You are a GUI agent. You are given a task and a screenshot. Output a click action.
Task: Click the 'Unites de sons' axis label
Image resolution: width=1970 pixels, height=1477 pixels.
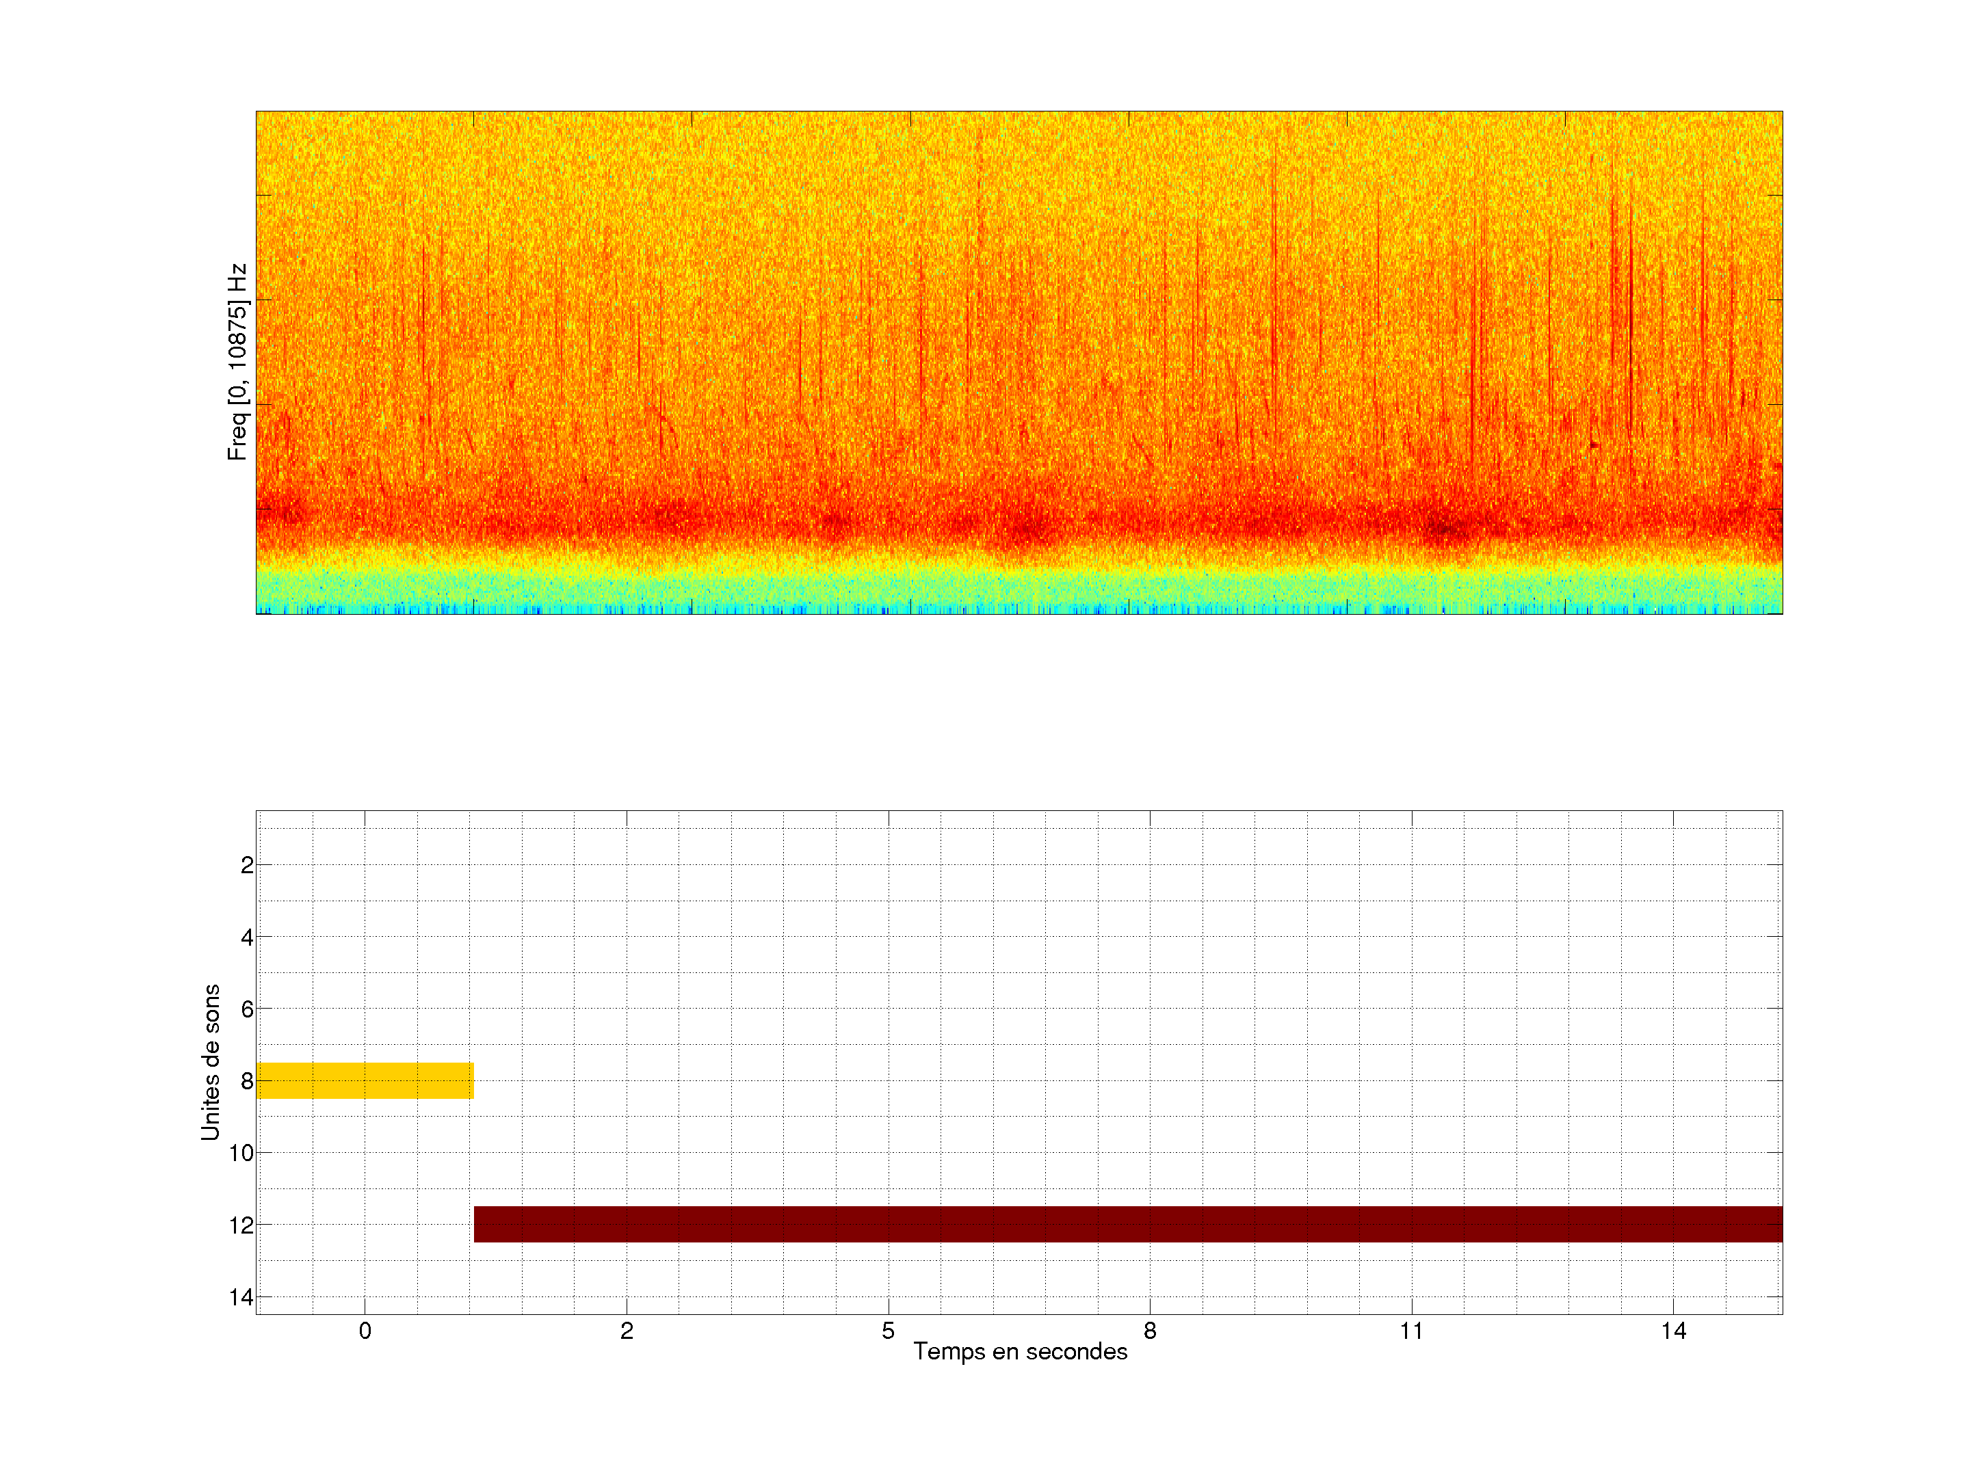tap(210, 1062)
